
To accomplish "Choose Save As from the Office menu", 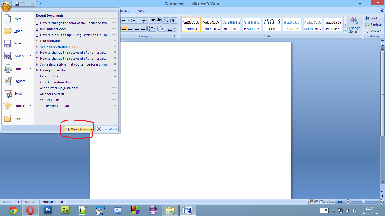I will (x=20, y=56).
